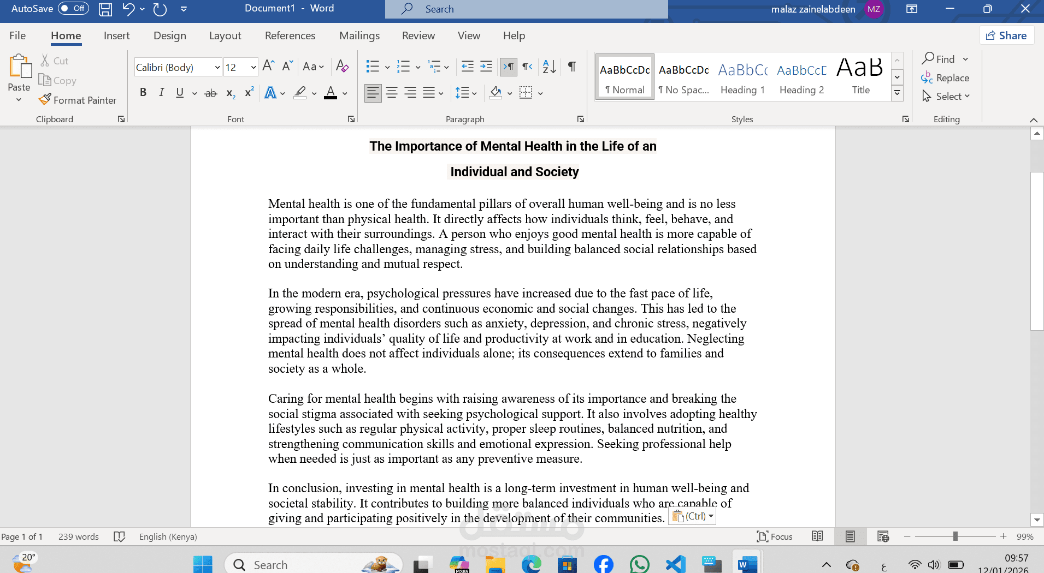Apply the Heading 1 style
The height and width of the screenshot is (573, 1044).
[x=742, y=77]
